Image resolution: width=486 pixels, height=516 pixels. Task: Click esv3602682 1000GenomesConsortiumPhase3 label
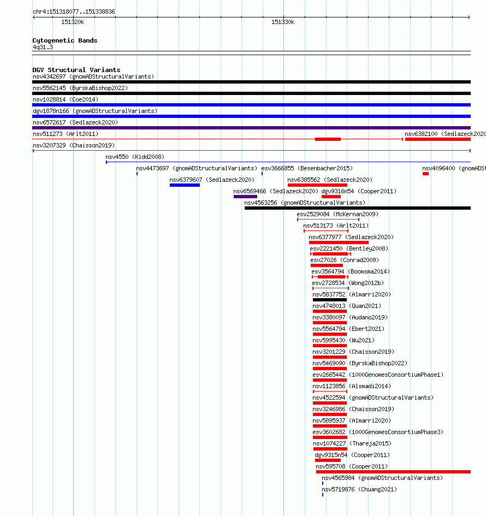pyautogui.click(x=378, y=432)
